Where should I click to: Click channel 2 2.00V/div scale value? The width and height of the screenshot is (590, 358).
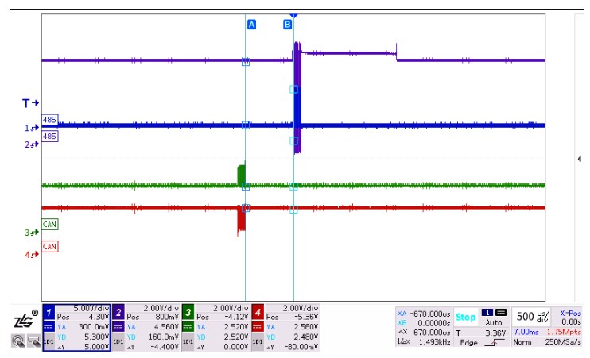tap(161, 309)
